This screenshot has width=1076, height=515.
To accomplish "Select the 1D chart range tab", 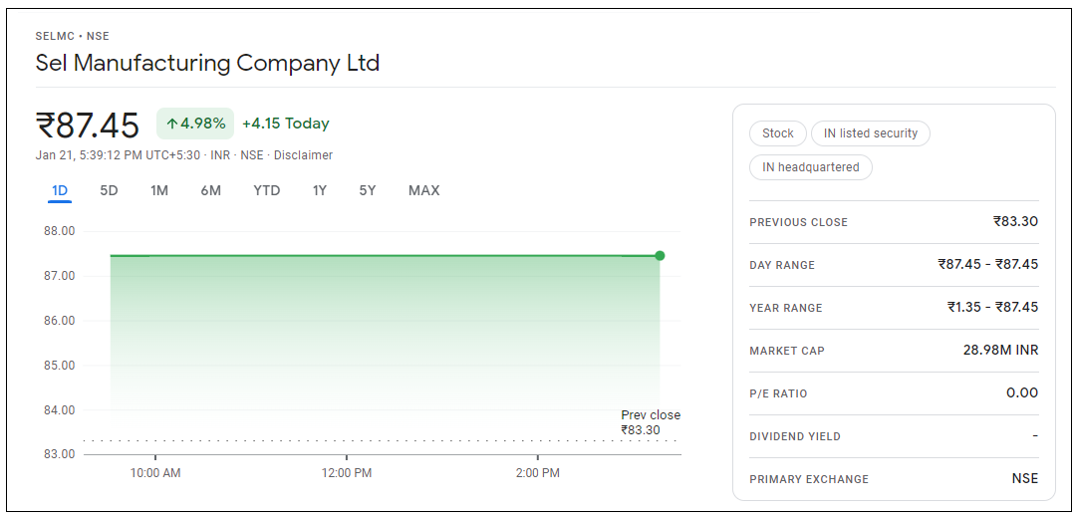I will coord(60,190).
